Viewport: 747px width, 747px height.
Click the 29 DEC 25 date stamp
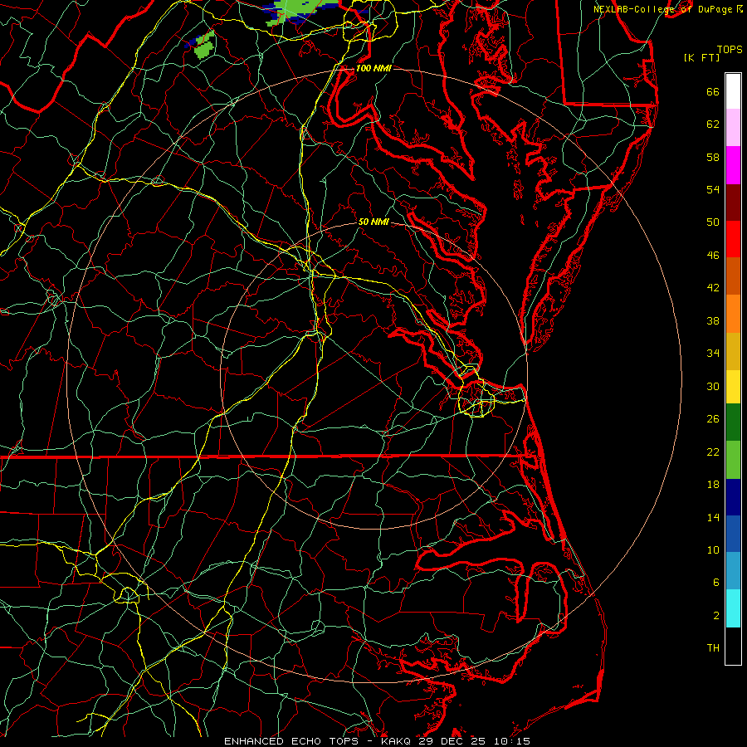(x=452, y=741)
